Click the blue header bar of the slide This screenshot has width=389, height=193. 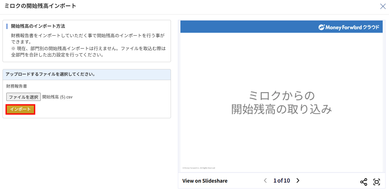246,27
